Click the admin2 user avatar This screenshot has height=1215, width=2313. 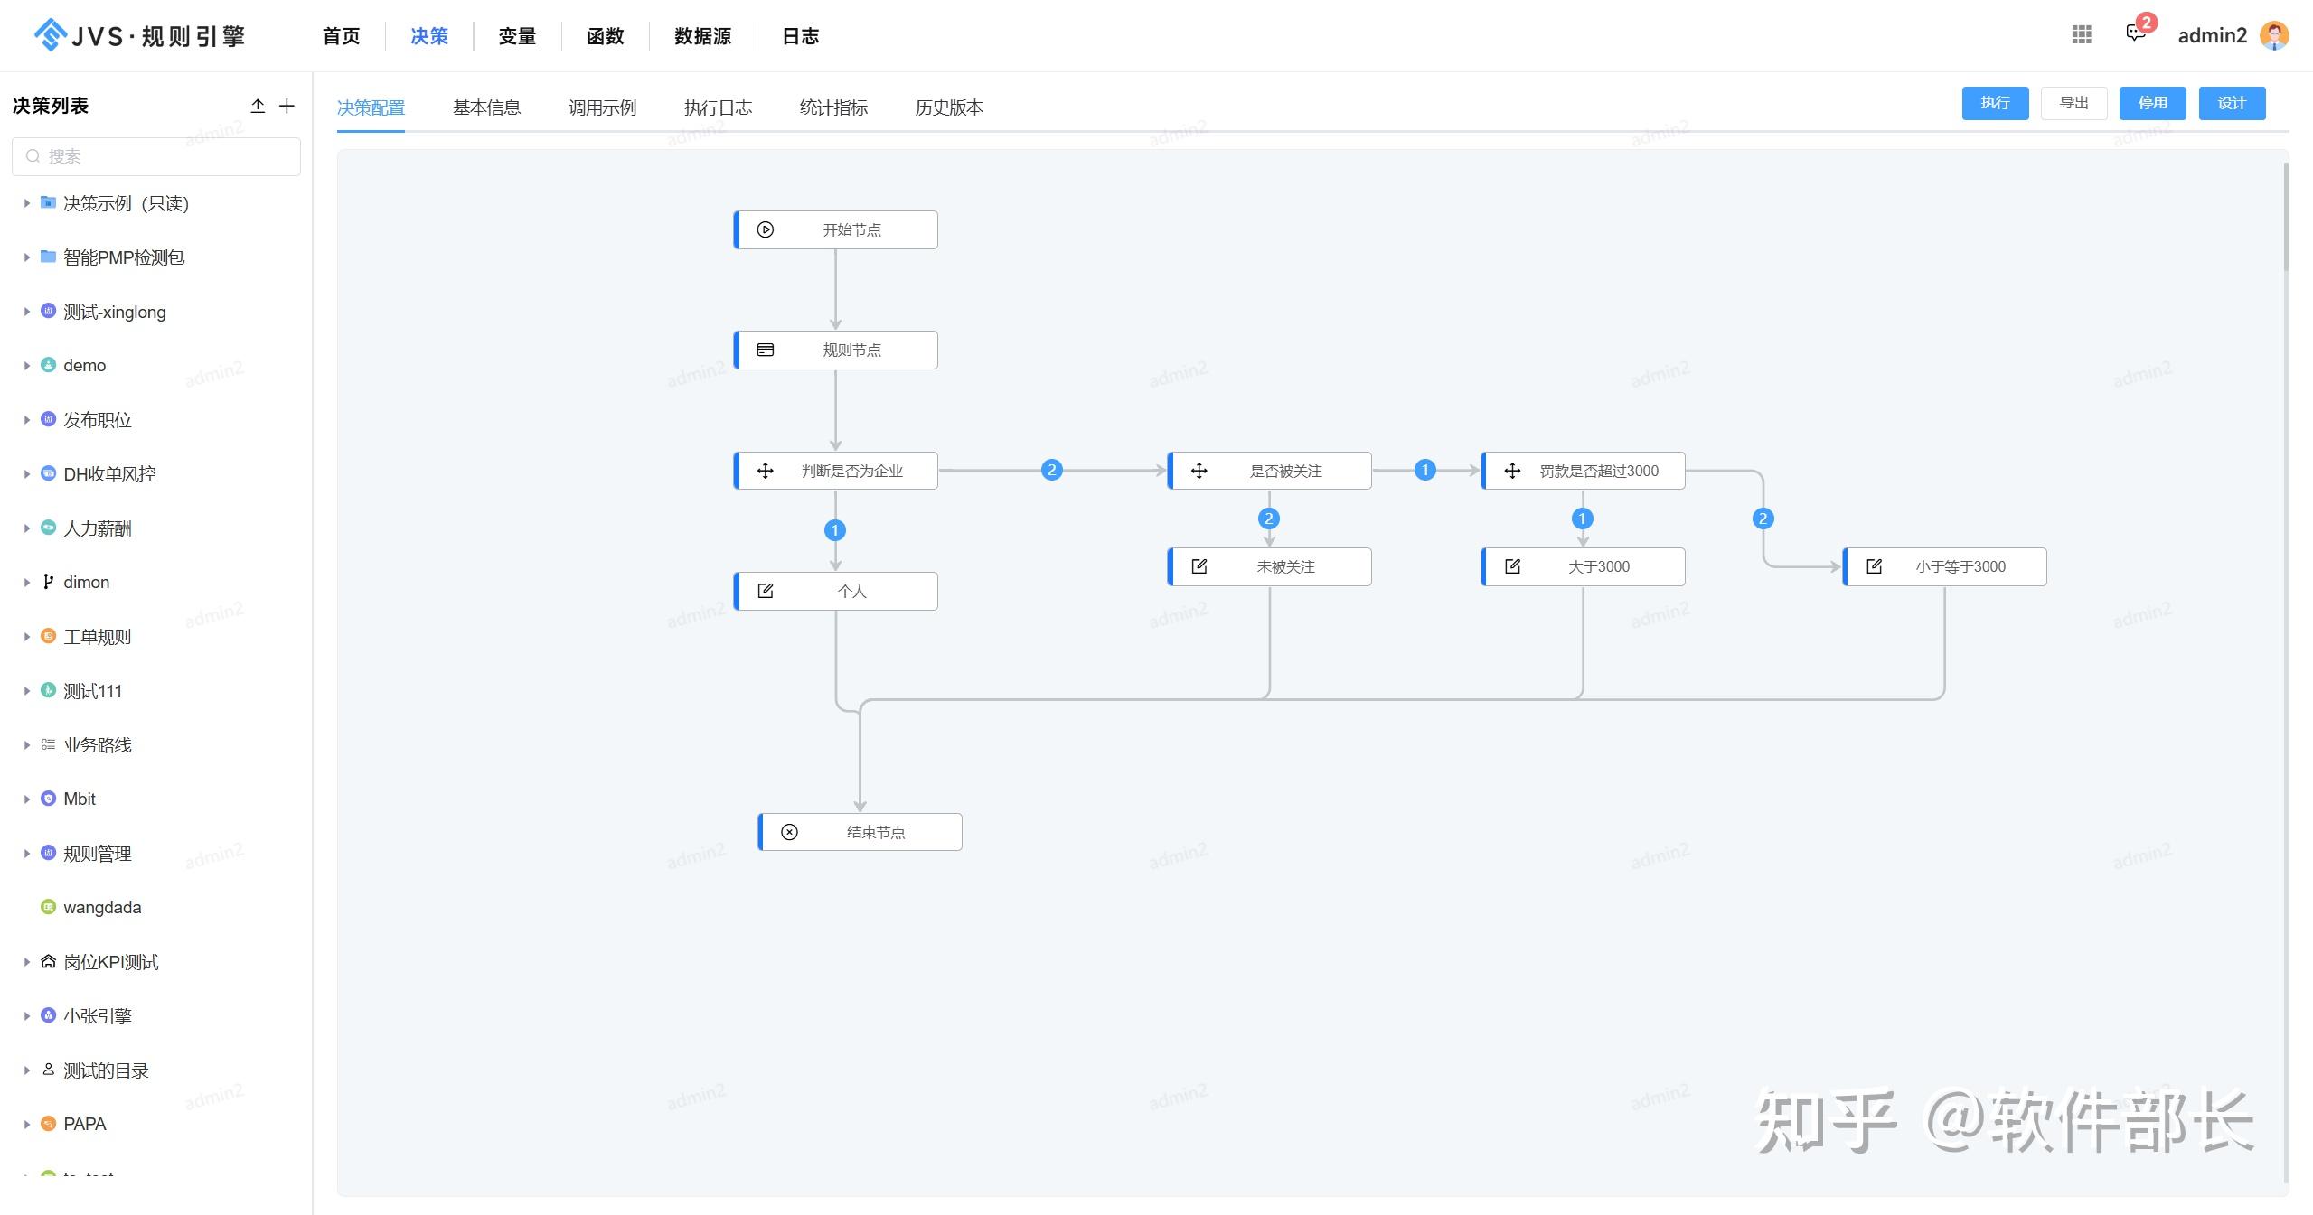[2274, 35]
